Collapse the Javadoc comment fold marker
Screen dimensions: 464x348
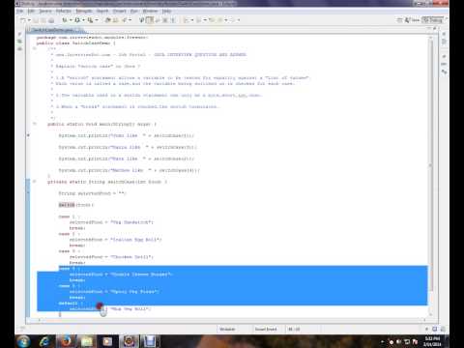34,48
